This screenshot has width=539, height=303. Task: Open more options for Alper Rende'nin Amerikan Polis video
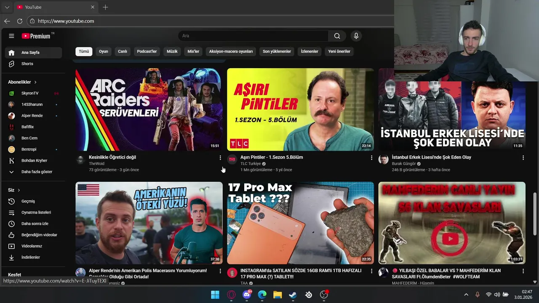click(x=220, y=271)
